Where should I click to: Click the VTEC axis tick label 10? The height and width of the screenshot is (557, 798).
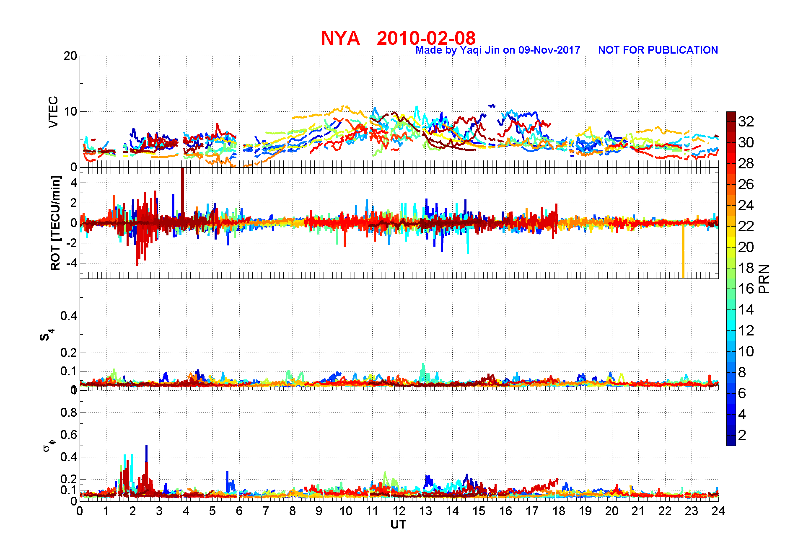click(70, 111)
